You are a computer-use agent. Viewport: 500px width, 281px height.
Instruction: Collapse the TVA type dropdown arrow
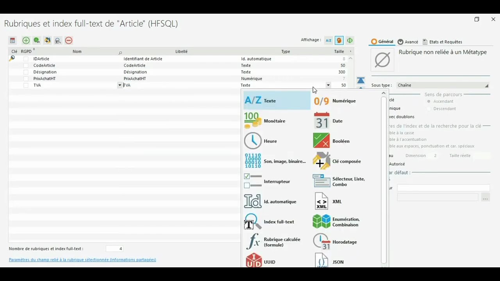[328, 85]
